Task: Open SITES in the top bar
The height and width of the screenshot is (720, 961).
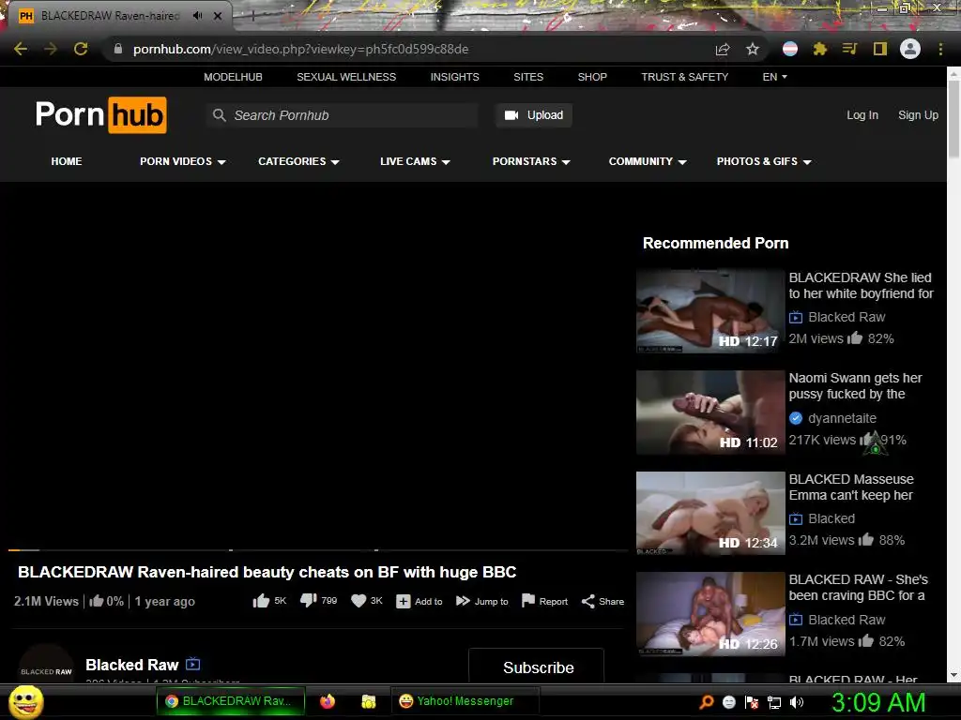Action: [x=528, y=77]
